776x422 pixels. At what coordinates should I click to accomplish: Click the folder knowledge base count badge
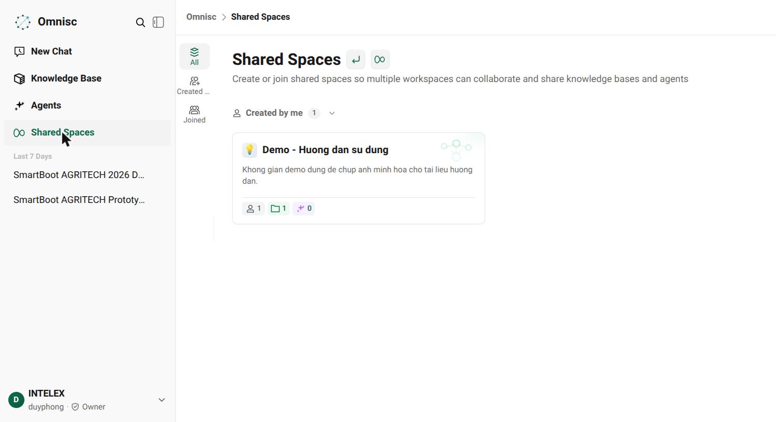tap(278, 209)
